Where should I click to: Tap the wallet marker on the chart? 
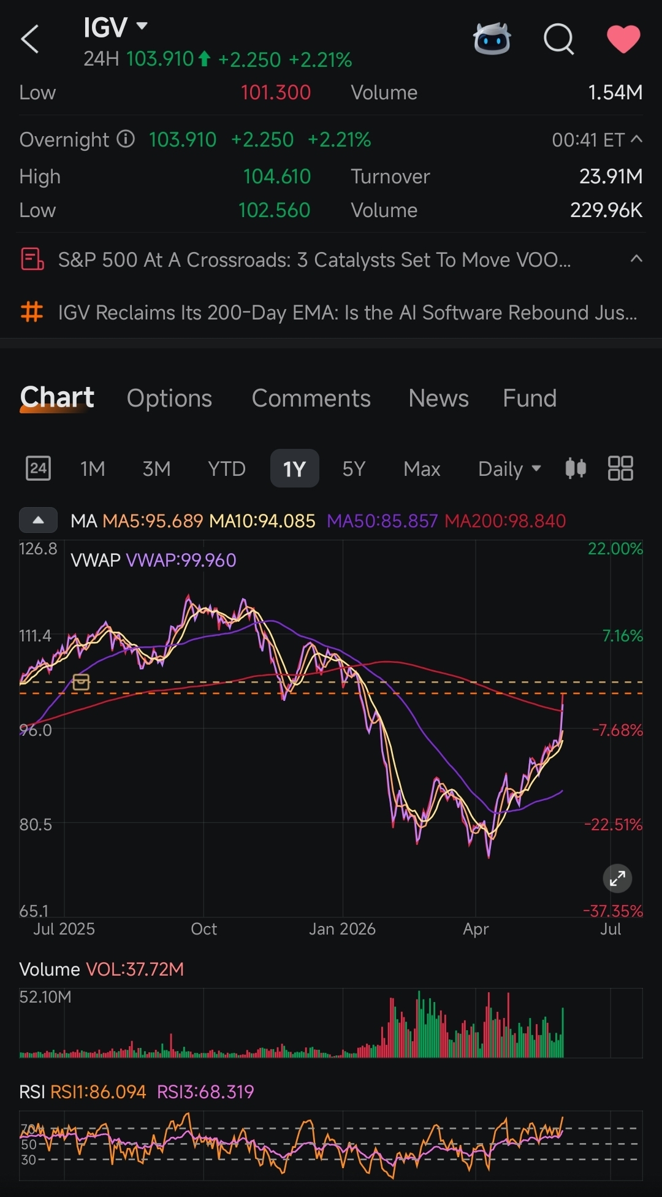click(x=82, y=682)
